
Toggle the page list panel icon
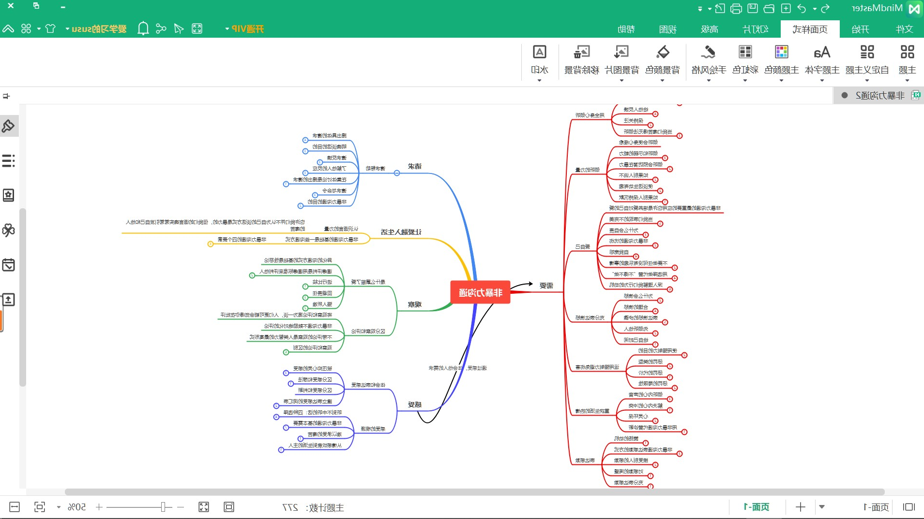tap(909, 507)
